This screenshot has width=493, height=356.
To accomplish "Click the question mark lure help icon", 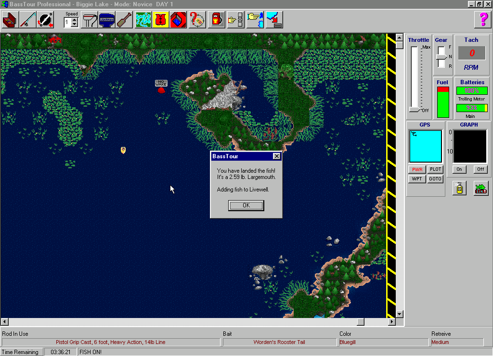I will tap(197, 20).
